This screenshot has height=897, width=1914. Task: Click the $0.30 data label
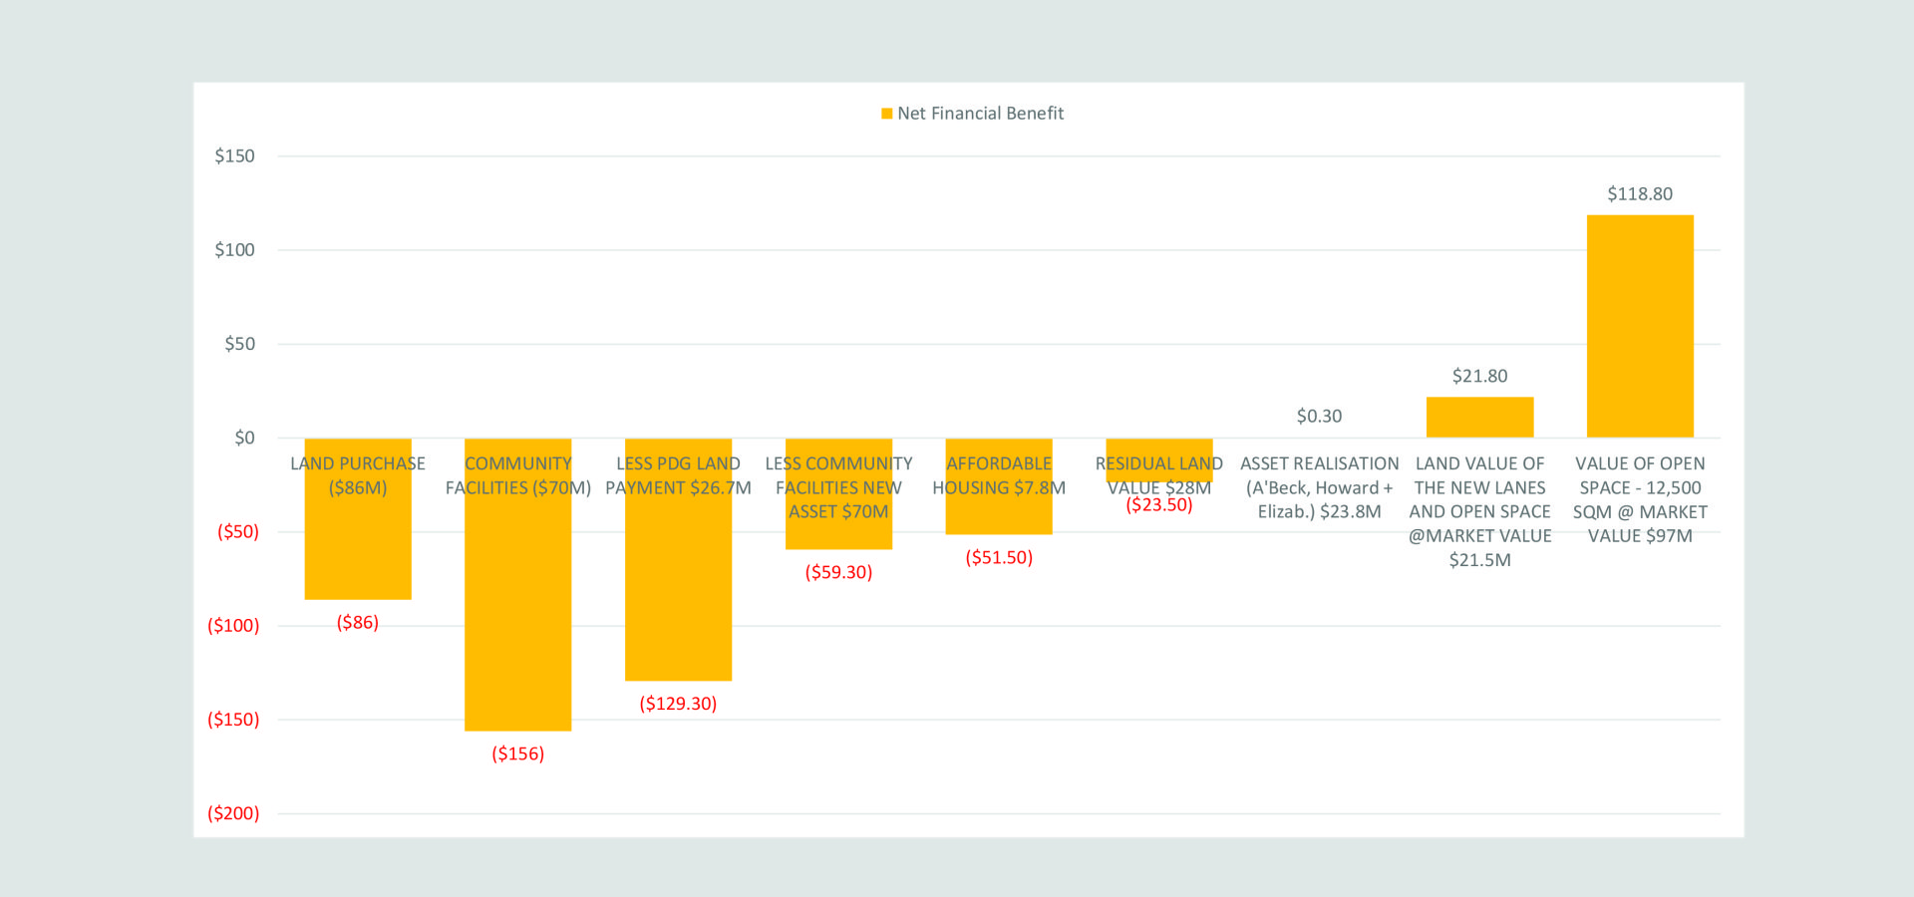pos(1319,417)
